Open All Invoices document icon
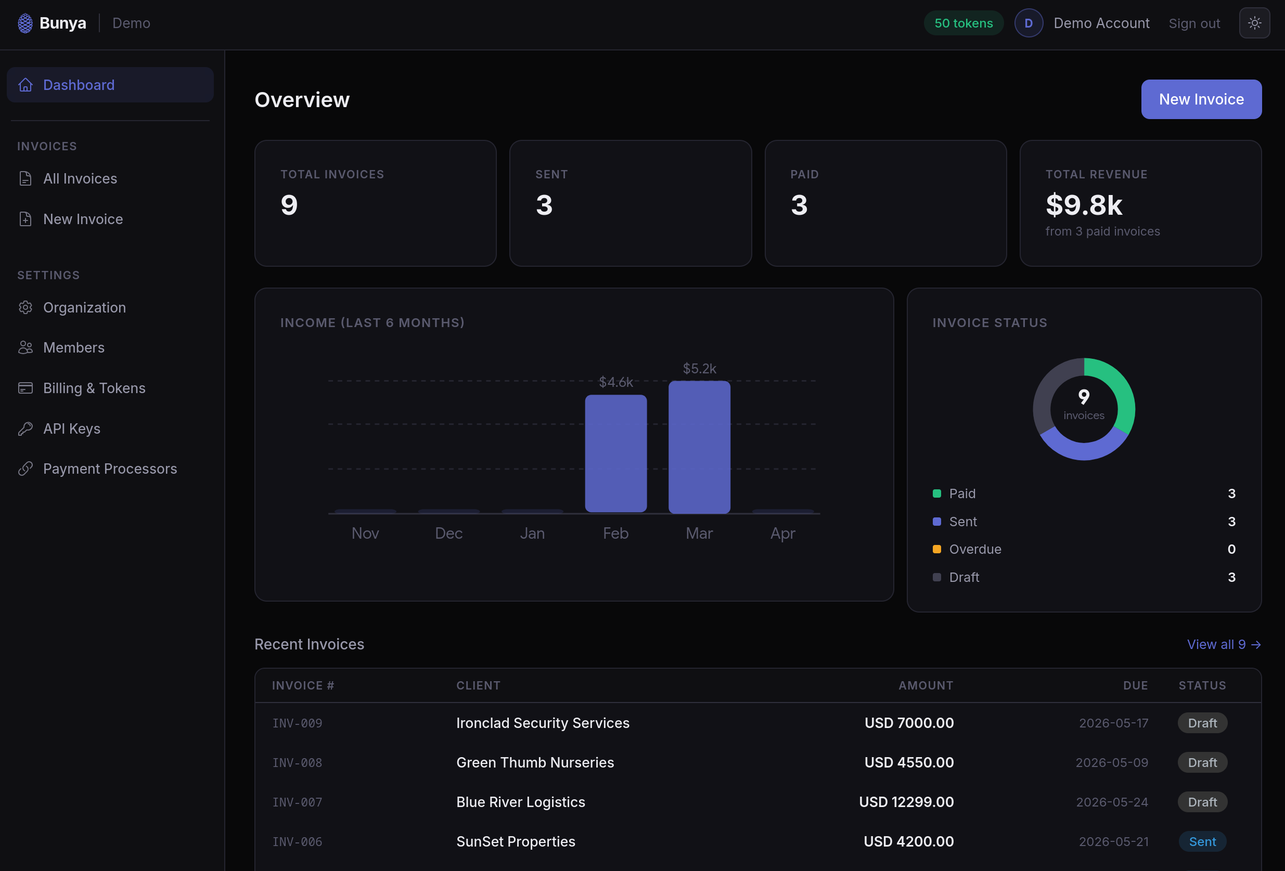The image size is (1285, 871). (25, 178)
